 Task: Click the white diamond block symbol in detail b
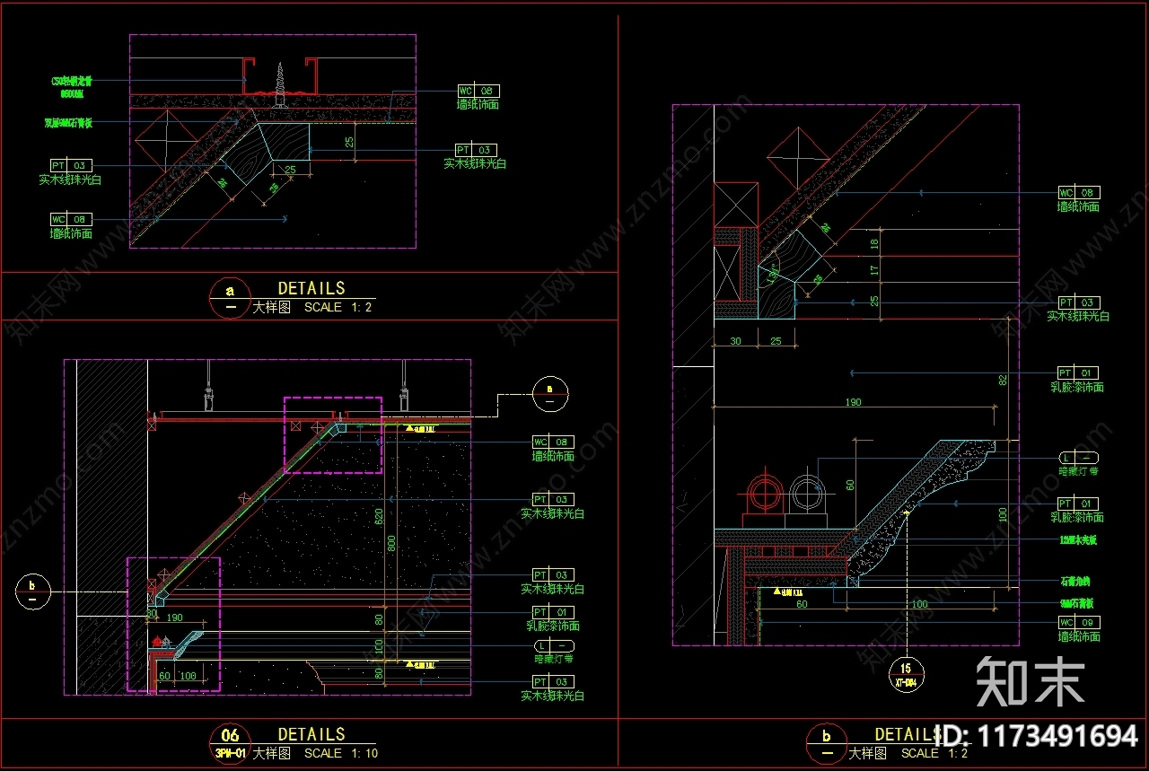pos(798,159)
